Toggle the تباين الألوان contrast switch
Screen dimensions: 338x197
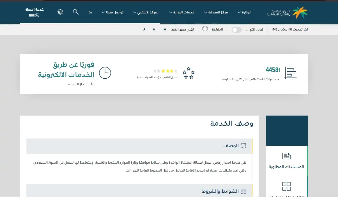click(237, 30)
